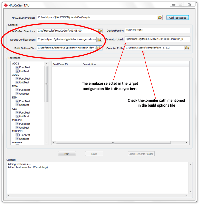Click testcase tree scrollbar down arrow
199x204 pixels.
[x=47, y=143]
